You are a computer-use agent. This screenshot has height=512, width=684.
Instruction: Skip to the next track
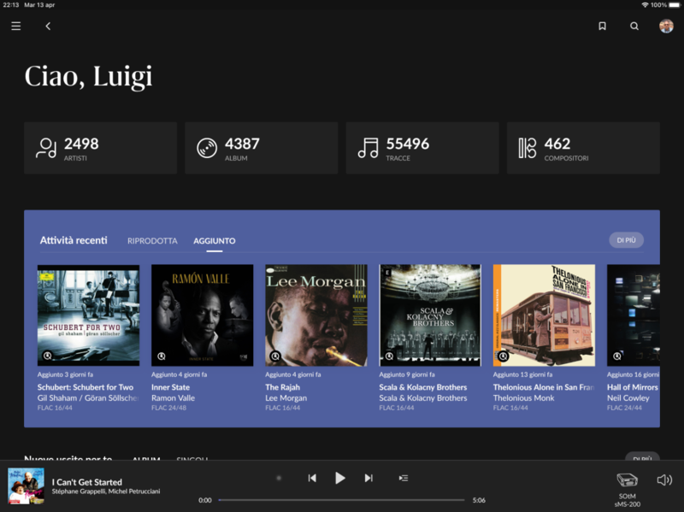[369, 478]
